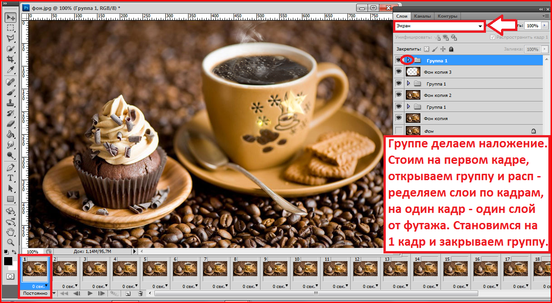Delete the selected frame with the trash icon

140,294
